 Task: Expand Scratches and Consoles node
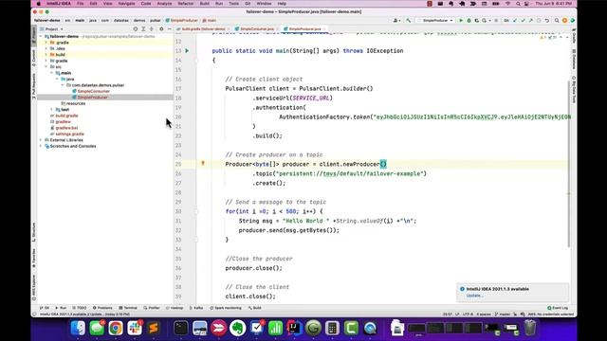pos(41,146)
